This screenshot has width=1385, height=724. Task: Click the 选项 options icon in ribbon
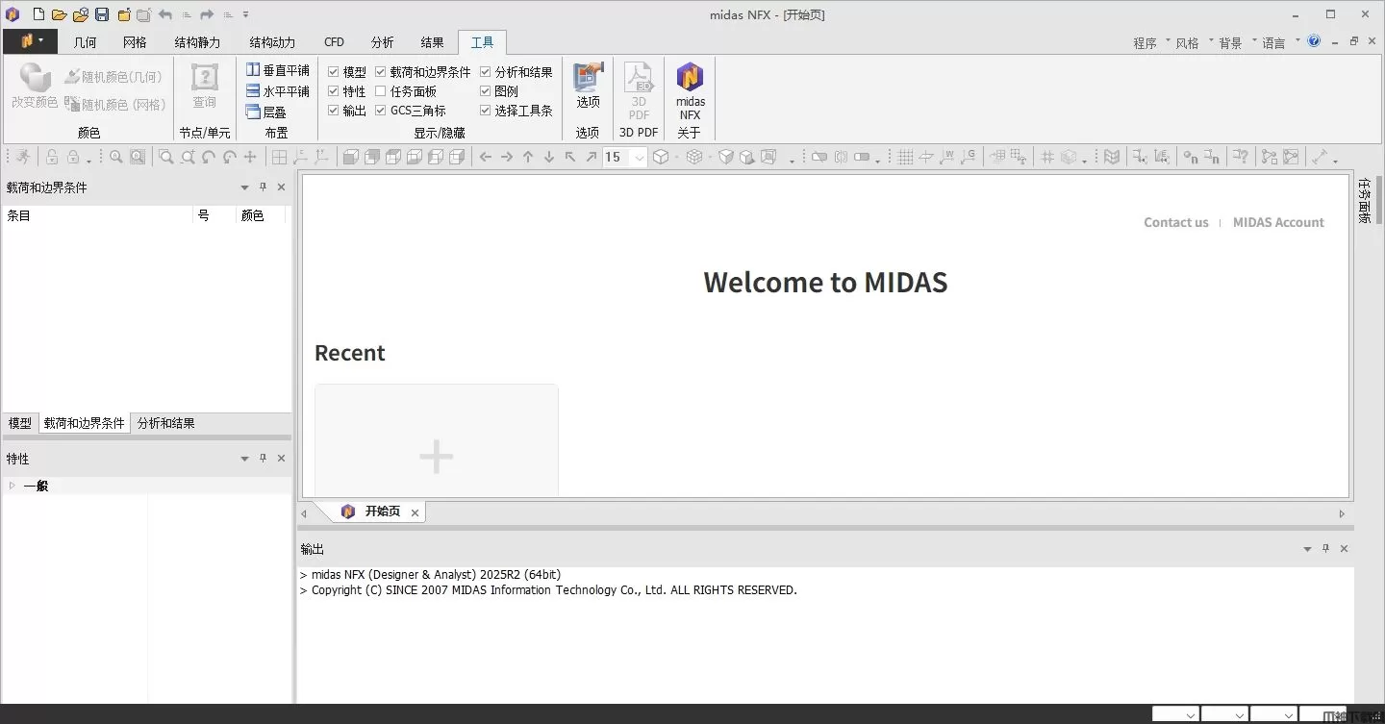coord(588,85)
